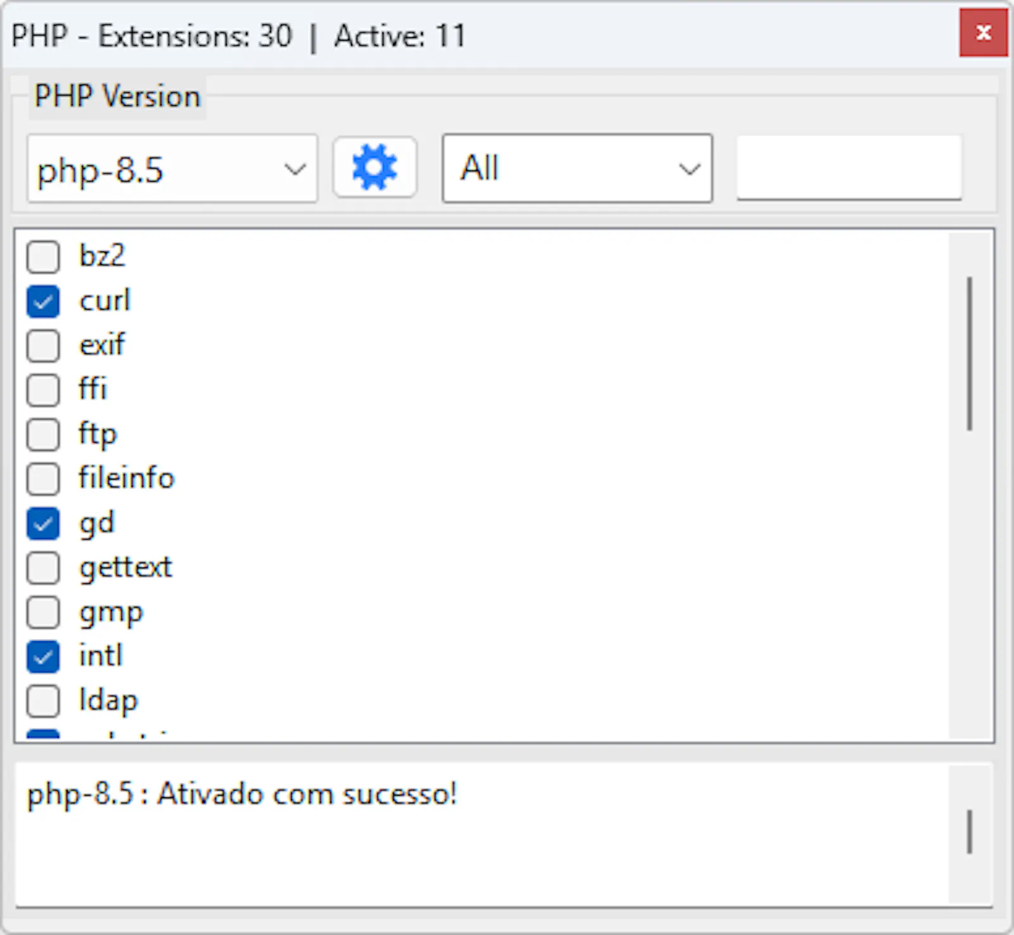The height and width of the screenshot is (935, 1014).
Task: Open the All filter dropdown
Action: click(577, 169)
